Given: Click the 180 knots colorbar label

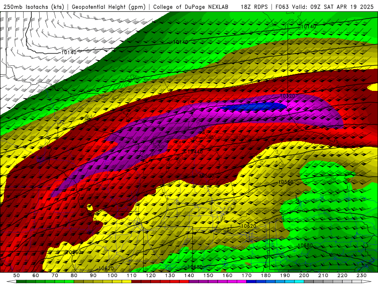Looking at the screenshot, I should click(266, 275).
